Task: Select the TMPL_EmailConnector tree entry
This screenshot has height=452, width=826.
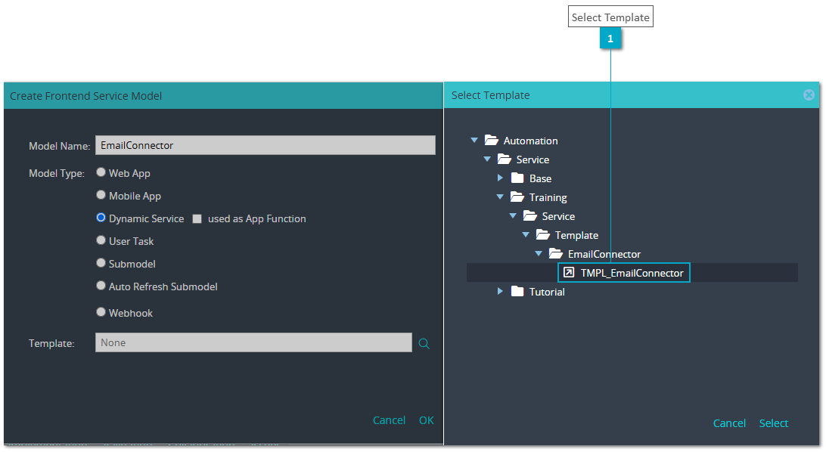Action: [632, 273]
